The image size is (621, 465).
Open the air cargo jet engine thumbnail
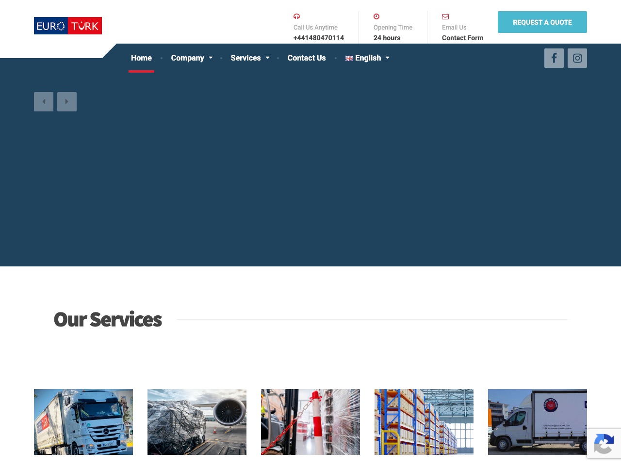(x=197, y=422)
